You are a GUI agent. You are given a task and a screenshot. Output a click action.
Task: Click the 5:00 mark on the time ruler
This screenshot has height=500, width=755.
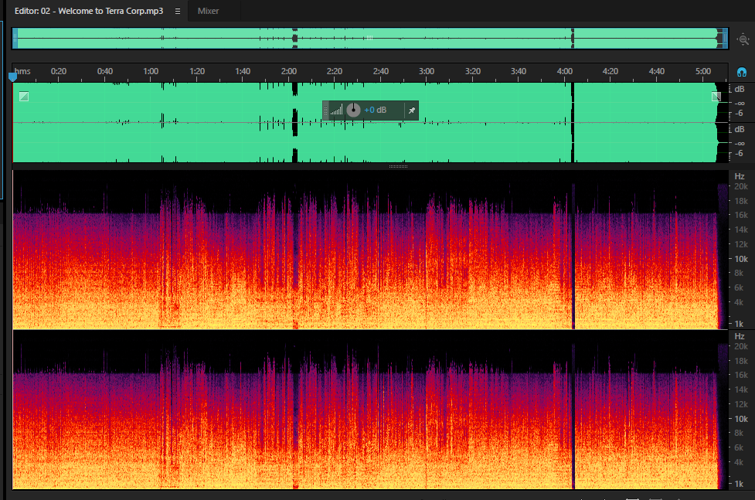pyautogui.click(x=703, y=71)
